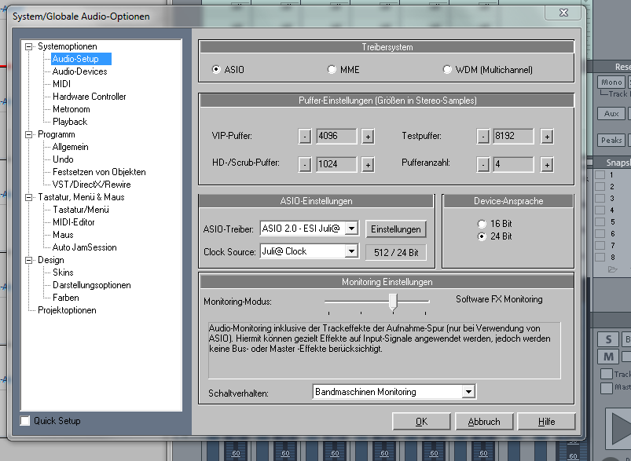Open Festsetzen von Objekten settings
This screenshot has height=461, width=631.
click(99, 172)
